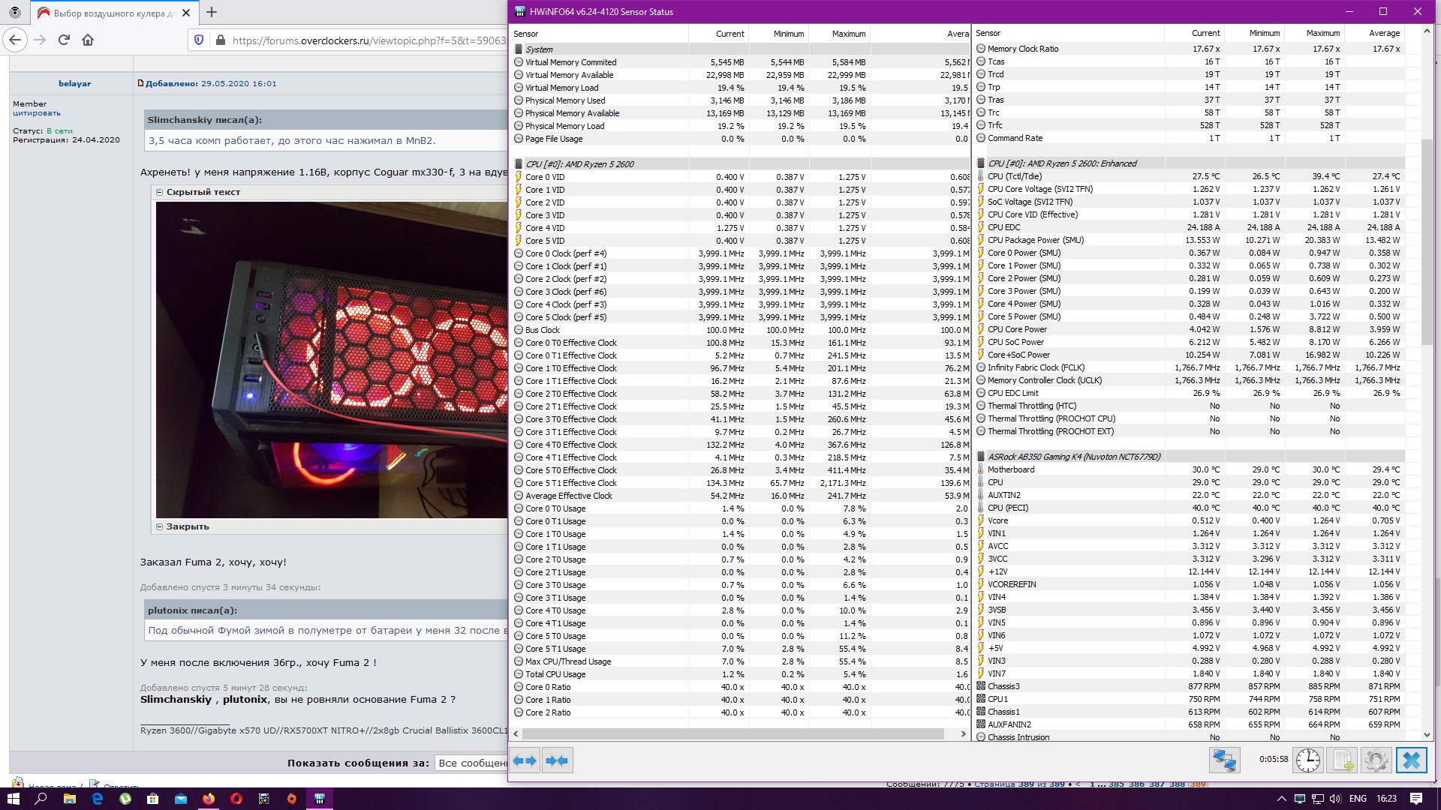Screen dimensions: 1441x810
Task: Click the shrink columns blue arrows icon
Action: click(557, 760)
